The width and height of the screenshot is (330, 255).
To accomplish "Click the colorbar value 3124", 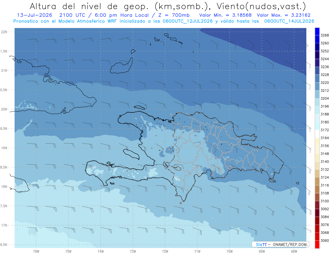I will click(325, 177).
